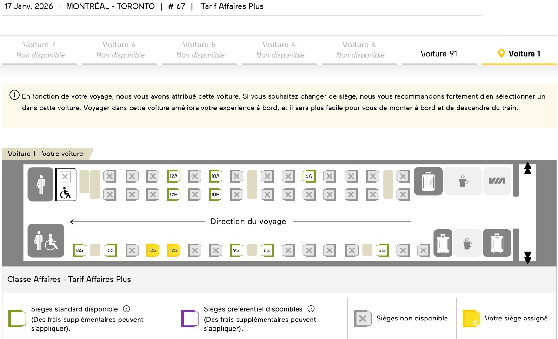
Task: Select available seat 9S
Action: click(236, 250)
